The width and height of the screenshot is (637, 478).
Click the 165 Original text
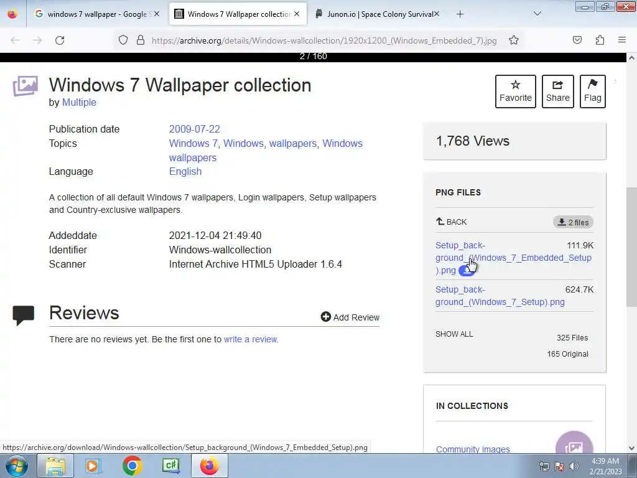567,354
